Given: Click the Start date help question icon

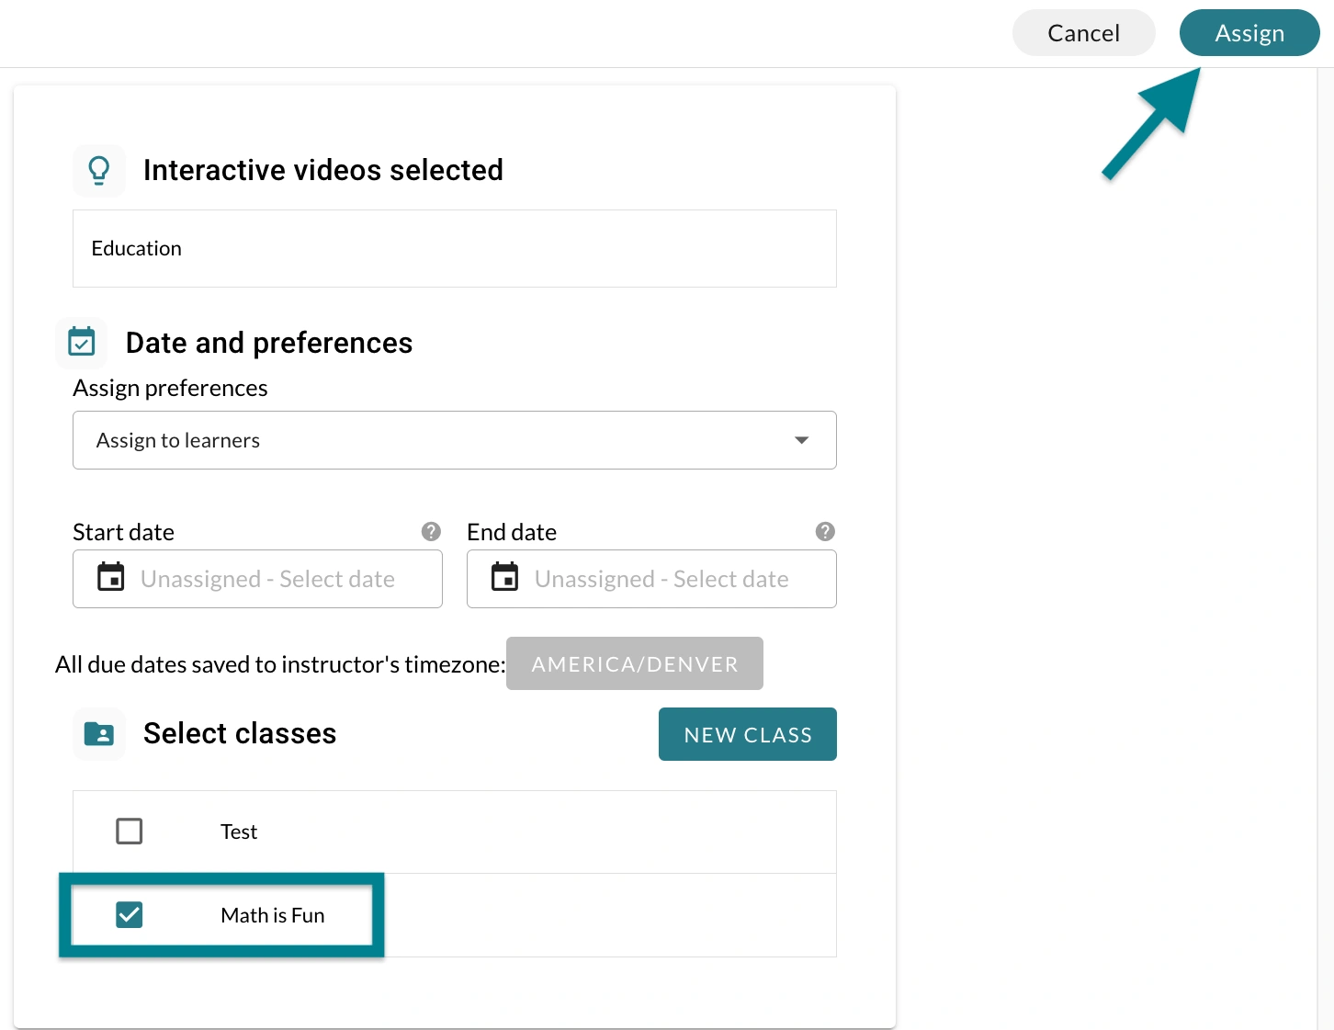Looking at the screenshot, I should pos(431,532).
